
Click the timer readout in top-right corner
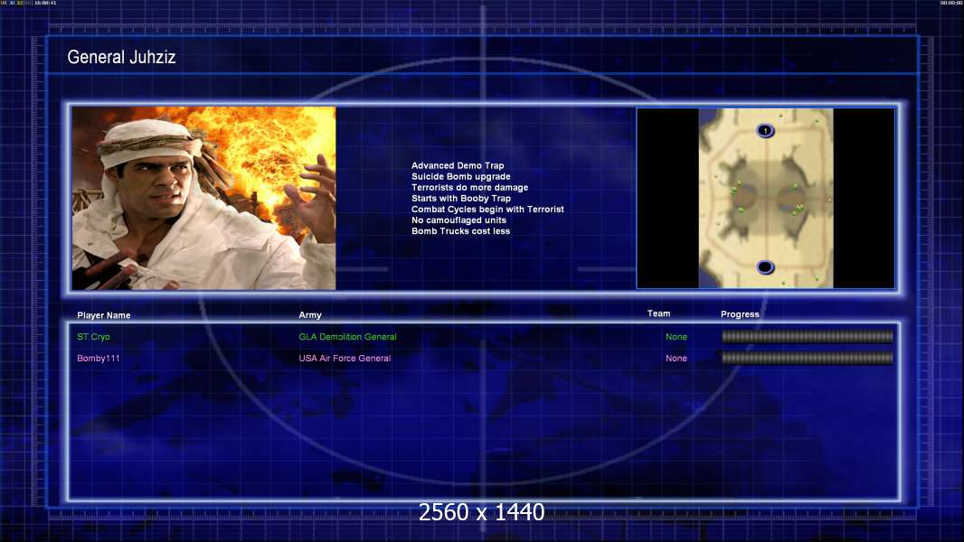tap(950, 4)
